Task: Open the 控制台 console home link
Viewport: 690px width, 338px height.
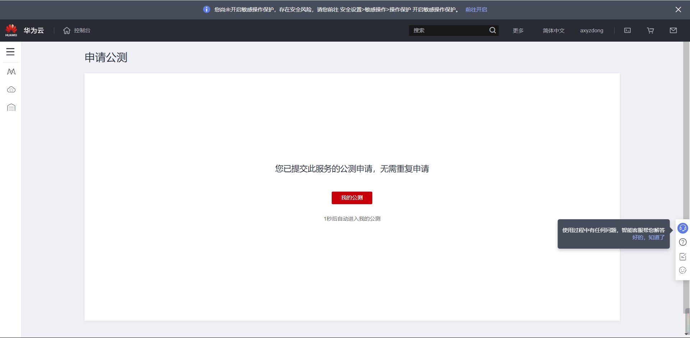Action: tap(77, 30)
